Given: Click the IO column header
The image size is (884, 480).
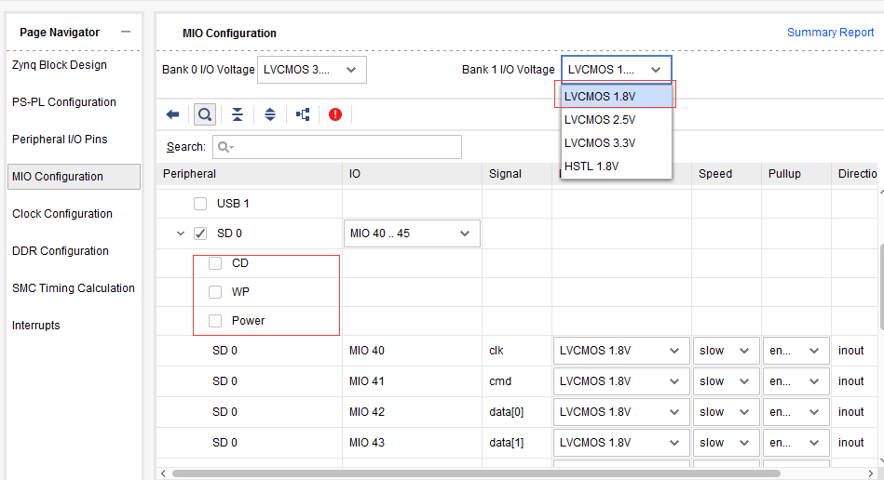Looking at the screenshot, I should point(412,174).
